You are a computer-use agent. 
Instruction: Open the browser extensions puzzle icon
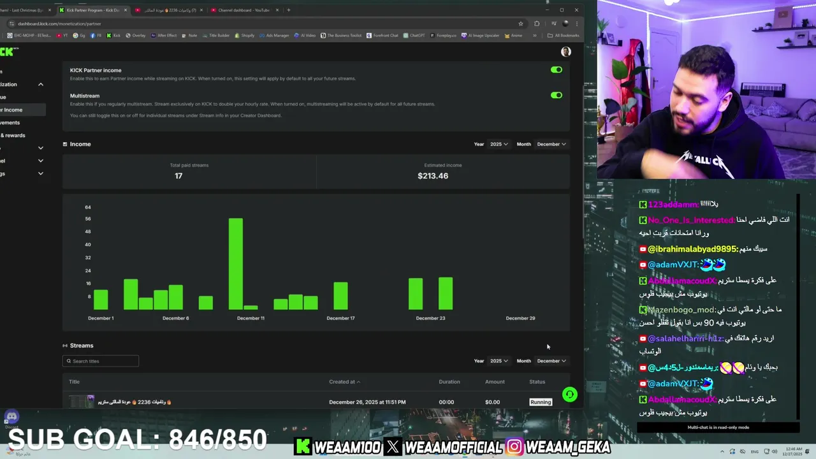pyautogui.click(x=537, y=24)
